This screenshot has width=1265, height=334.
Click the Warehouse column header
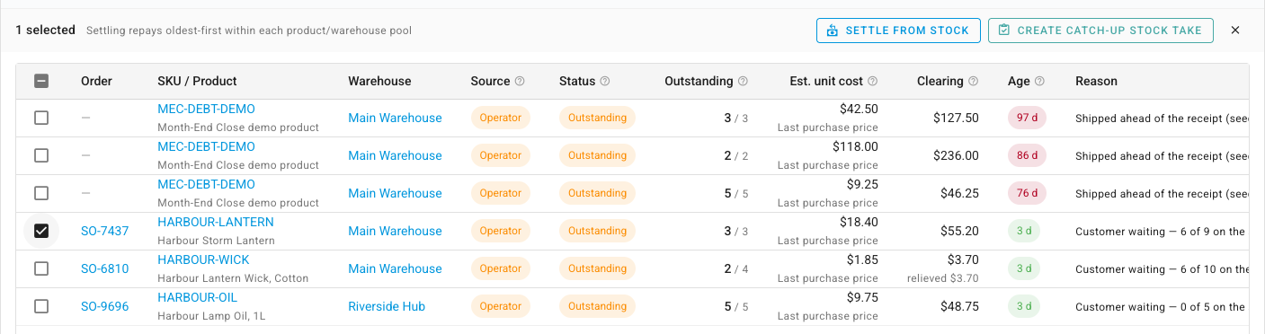coord(379,81)
